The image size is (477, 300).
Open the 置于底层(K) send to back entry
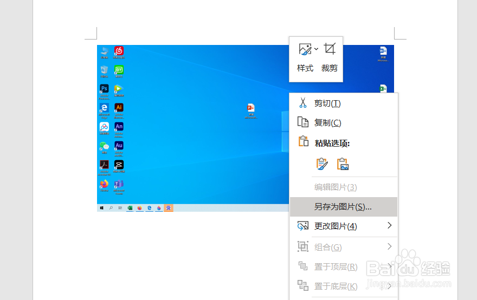[x=344, y=286]
